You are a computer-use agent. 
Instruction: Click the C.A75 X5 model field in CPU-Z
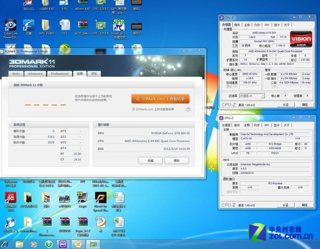263,139
